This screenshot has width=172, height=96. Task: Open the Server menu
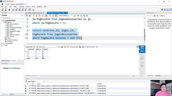[28, 7]
